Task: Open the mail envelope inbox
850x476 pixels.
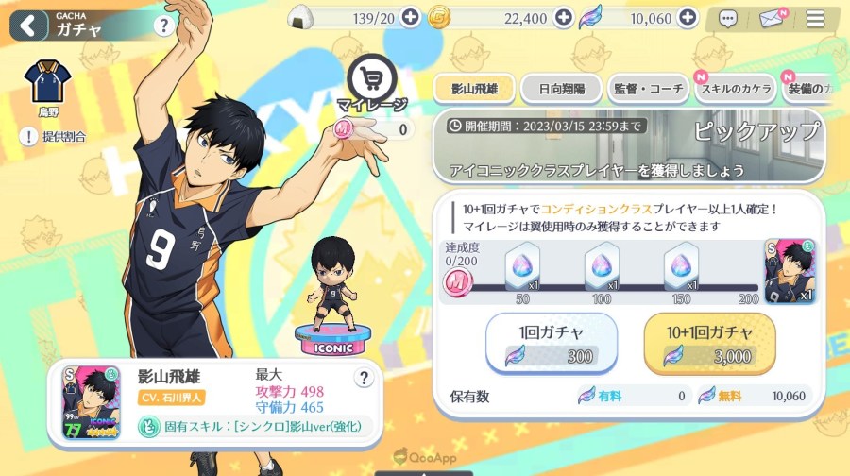Action: coord(773,19)
